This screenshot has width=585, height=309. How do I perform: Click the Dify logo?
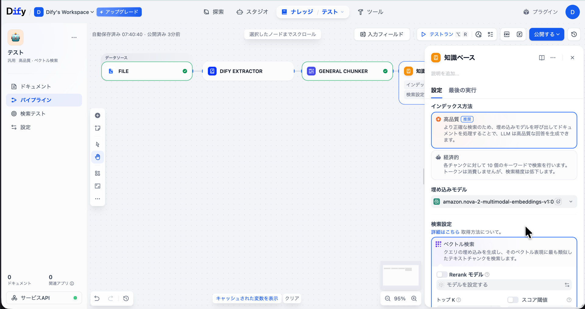tap(16, 12)
